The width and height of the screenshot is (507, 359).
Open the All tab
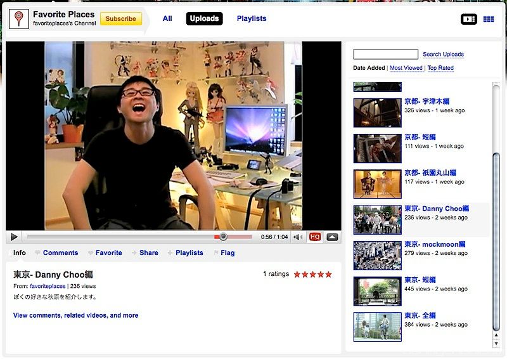[x=167, y=18]
